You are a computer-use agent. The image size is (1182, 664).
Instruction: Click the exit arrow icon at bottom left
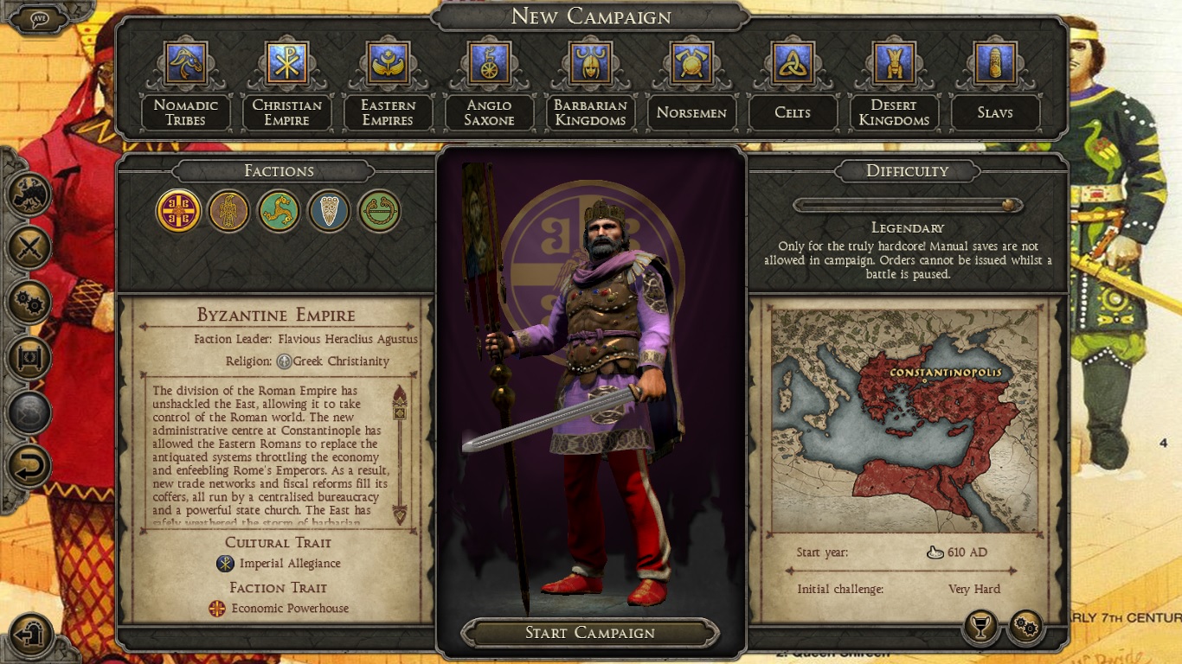pos(31,635)
